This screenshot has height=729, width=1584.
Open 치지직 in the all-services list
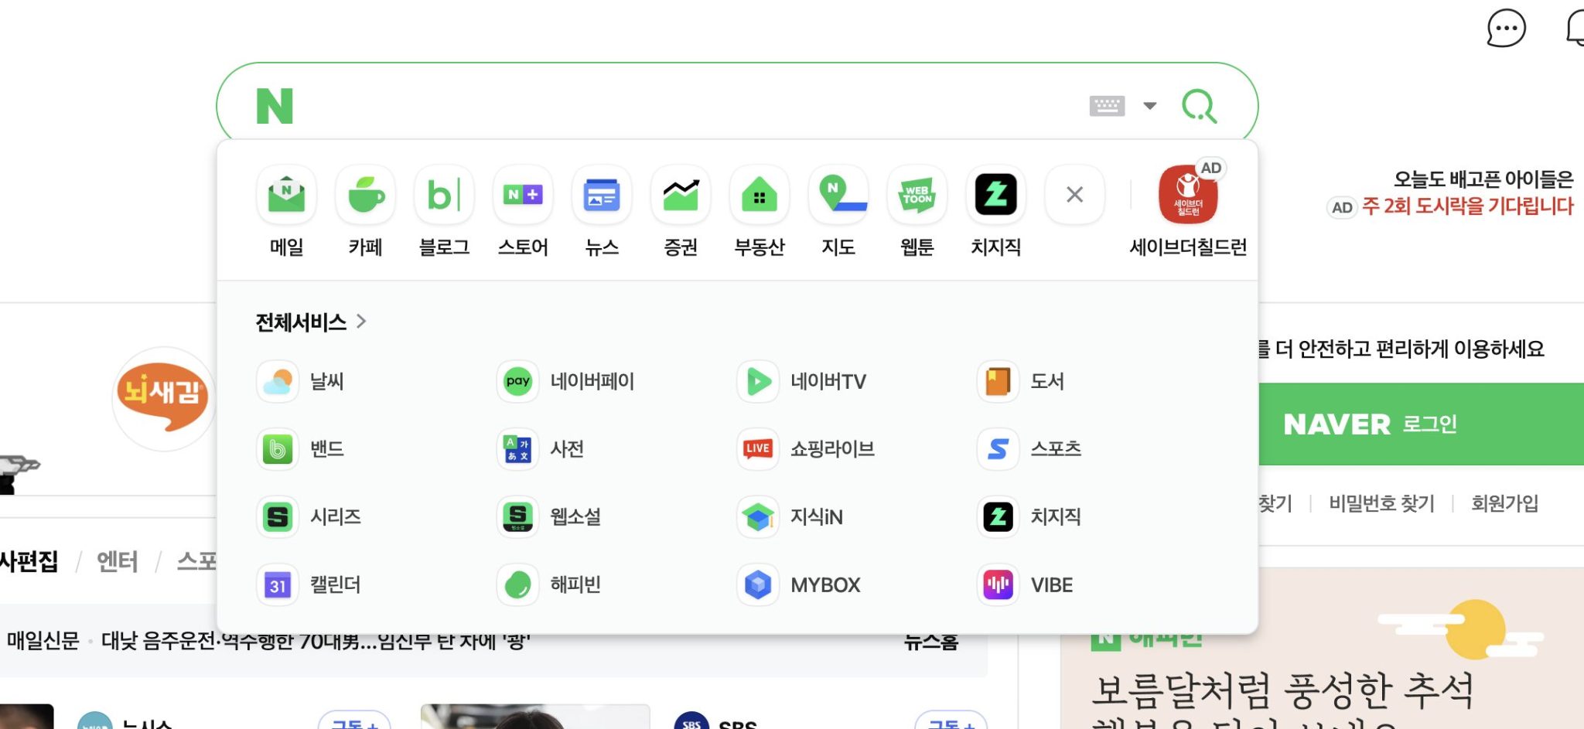pyautogui.click(x=1029, y=517)
